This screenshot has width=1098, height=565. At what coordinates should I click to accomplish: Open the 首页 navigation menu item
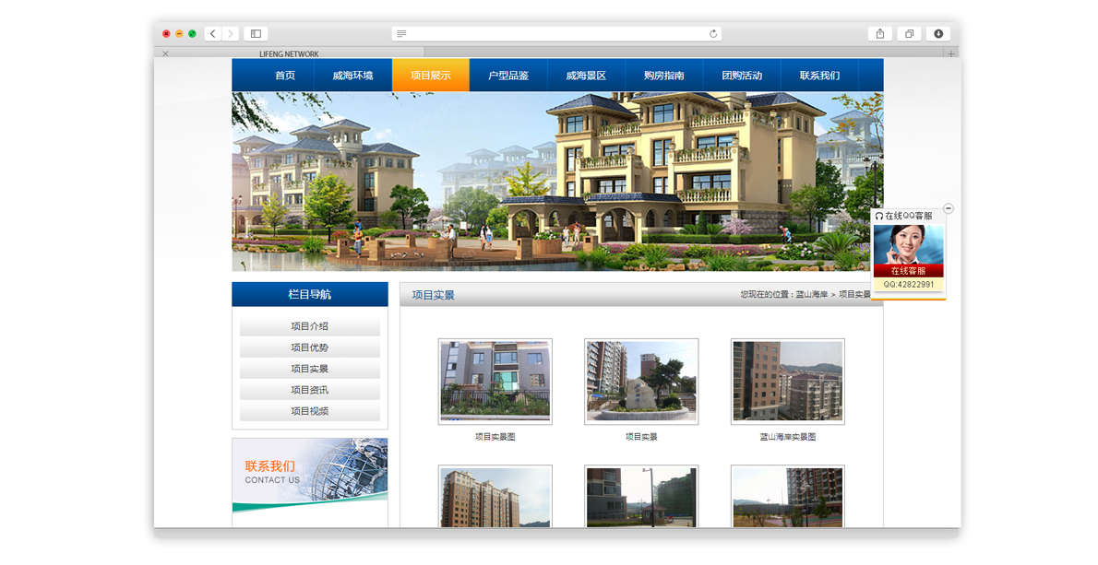coord(285,76)
